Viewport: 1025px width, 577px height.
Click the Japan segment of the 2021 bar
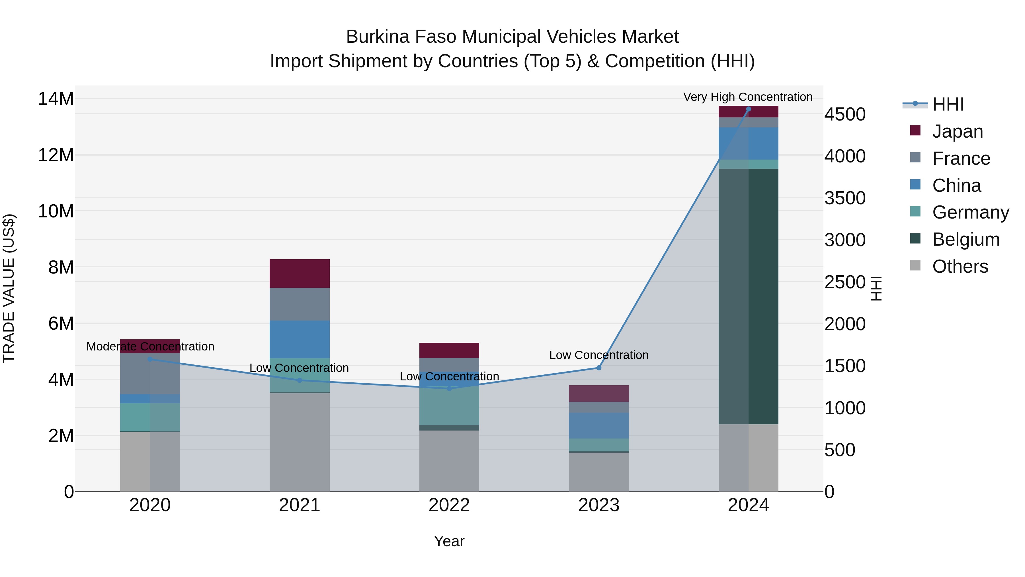(300, 274)
